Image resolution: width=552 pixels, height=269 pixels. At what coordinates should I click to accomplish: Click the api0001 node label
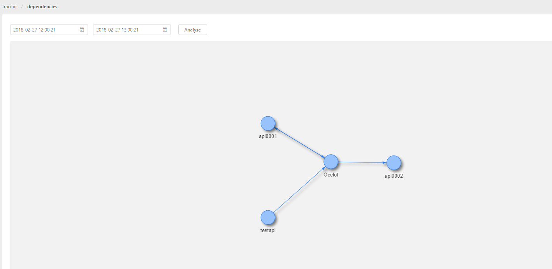click(x=268, y=136)
